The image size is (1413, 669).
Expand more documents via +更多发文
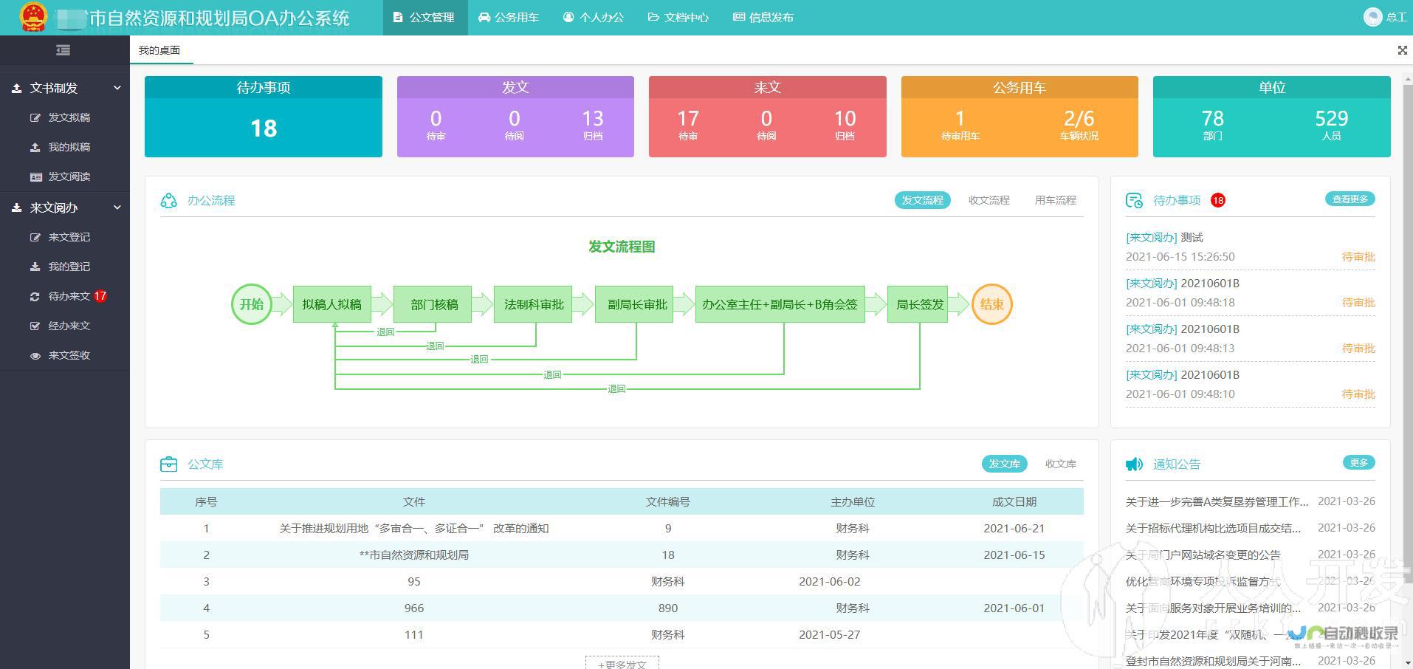[622, 663]
